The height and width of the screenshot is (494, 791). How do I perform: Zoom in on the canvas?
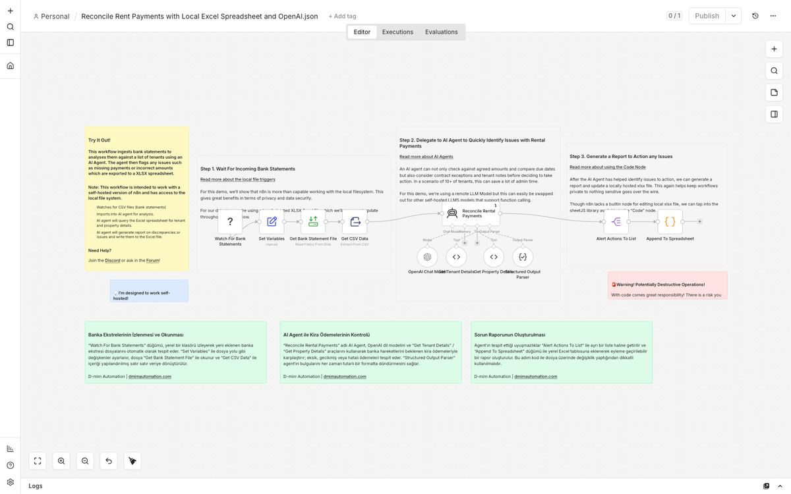(61, 461)
